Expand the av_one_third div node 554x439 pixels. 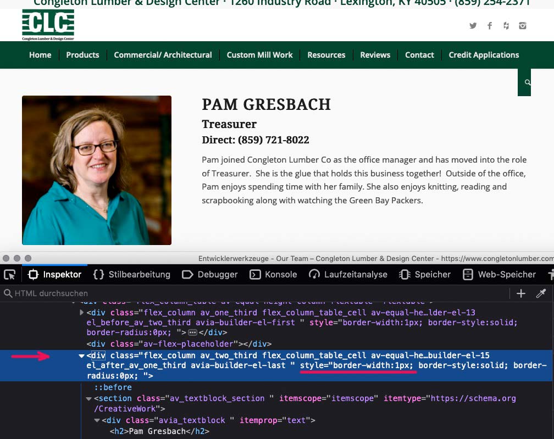(81, 312)
